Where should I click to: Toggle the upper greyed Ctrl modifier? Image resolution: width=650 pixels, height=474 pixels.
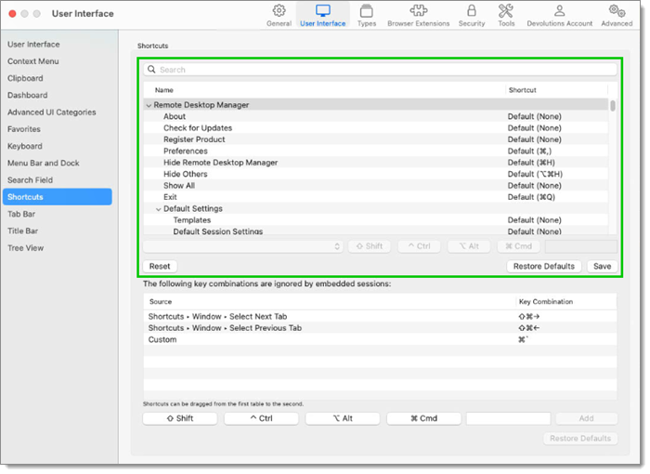(419, 246)
